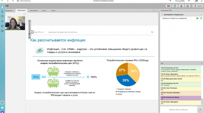Select the Трансляция tab
Screen dimensions: 204x113
pyautogui.click(x=21, y=10)
